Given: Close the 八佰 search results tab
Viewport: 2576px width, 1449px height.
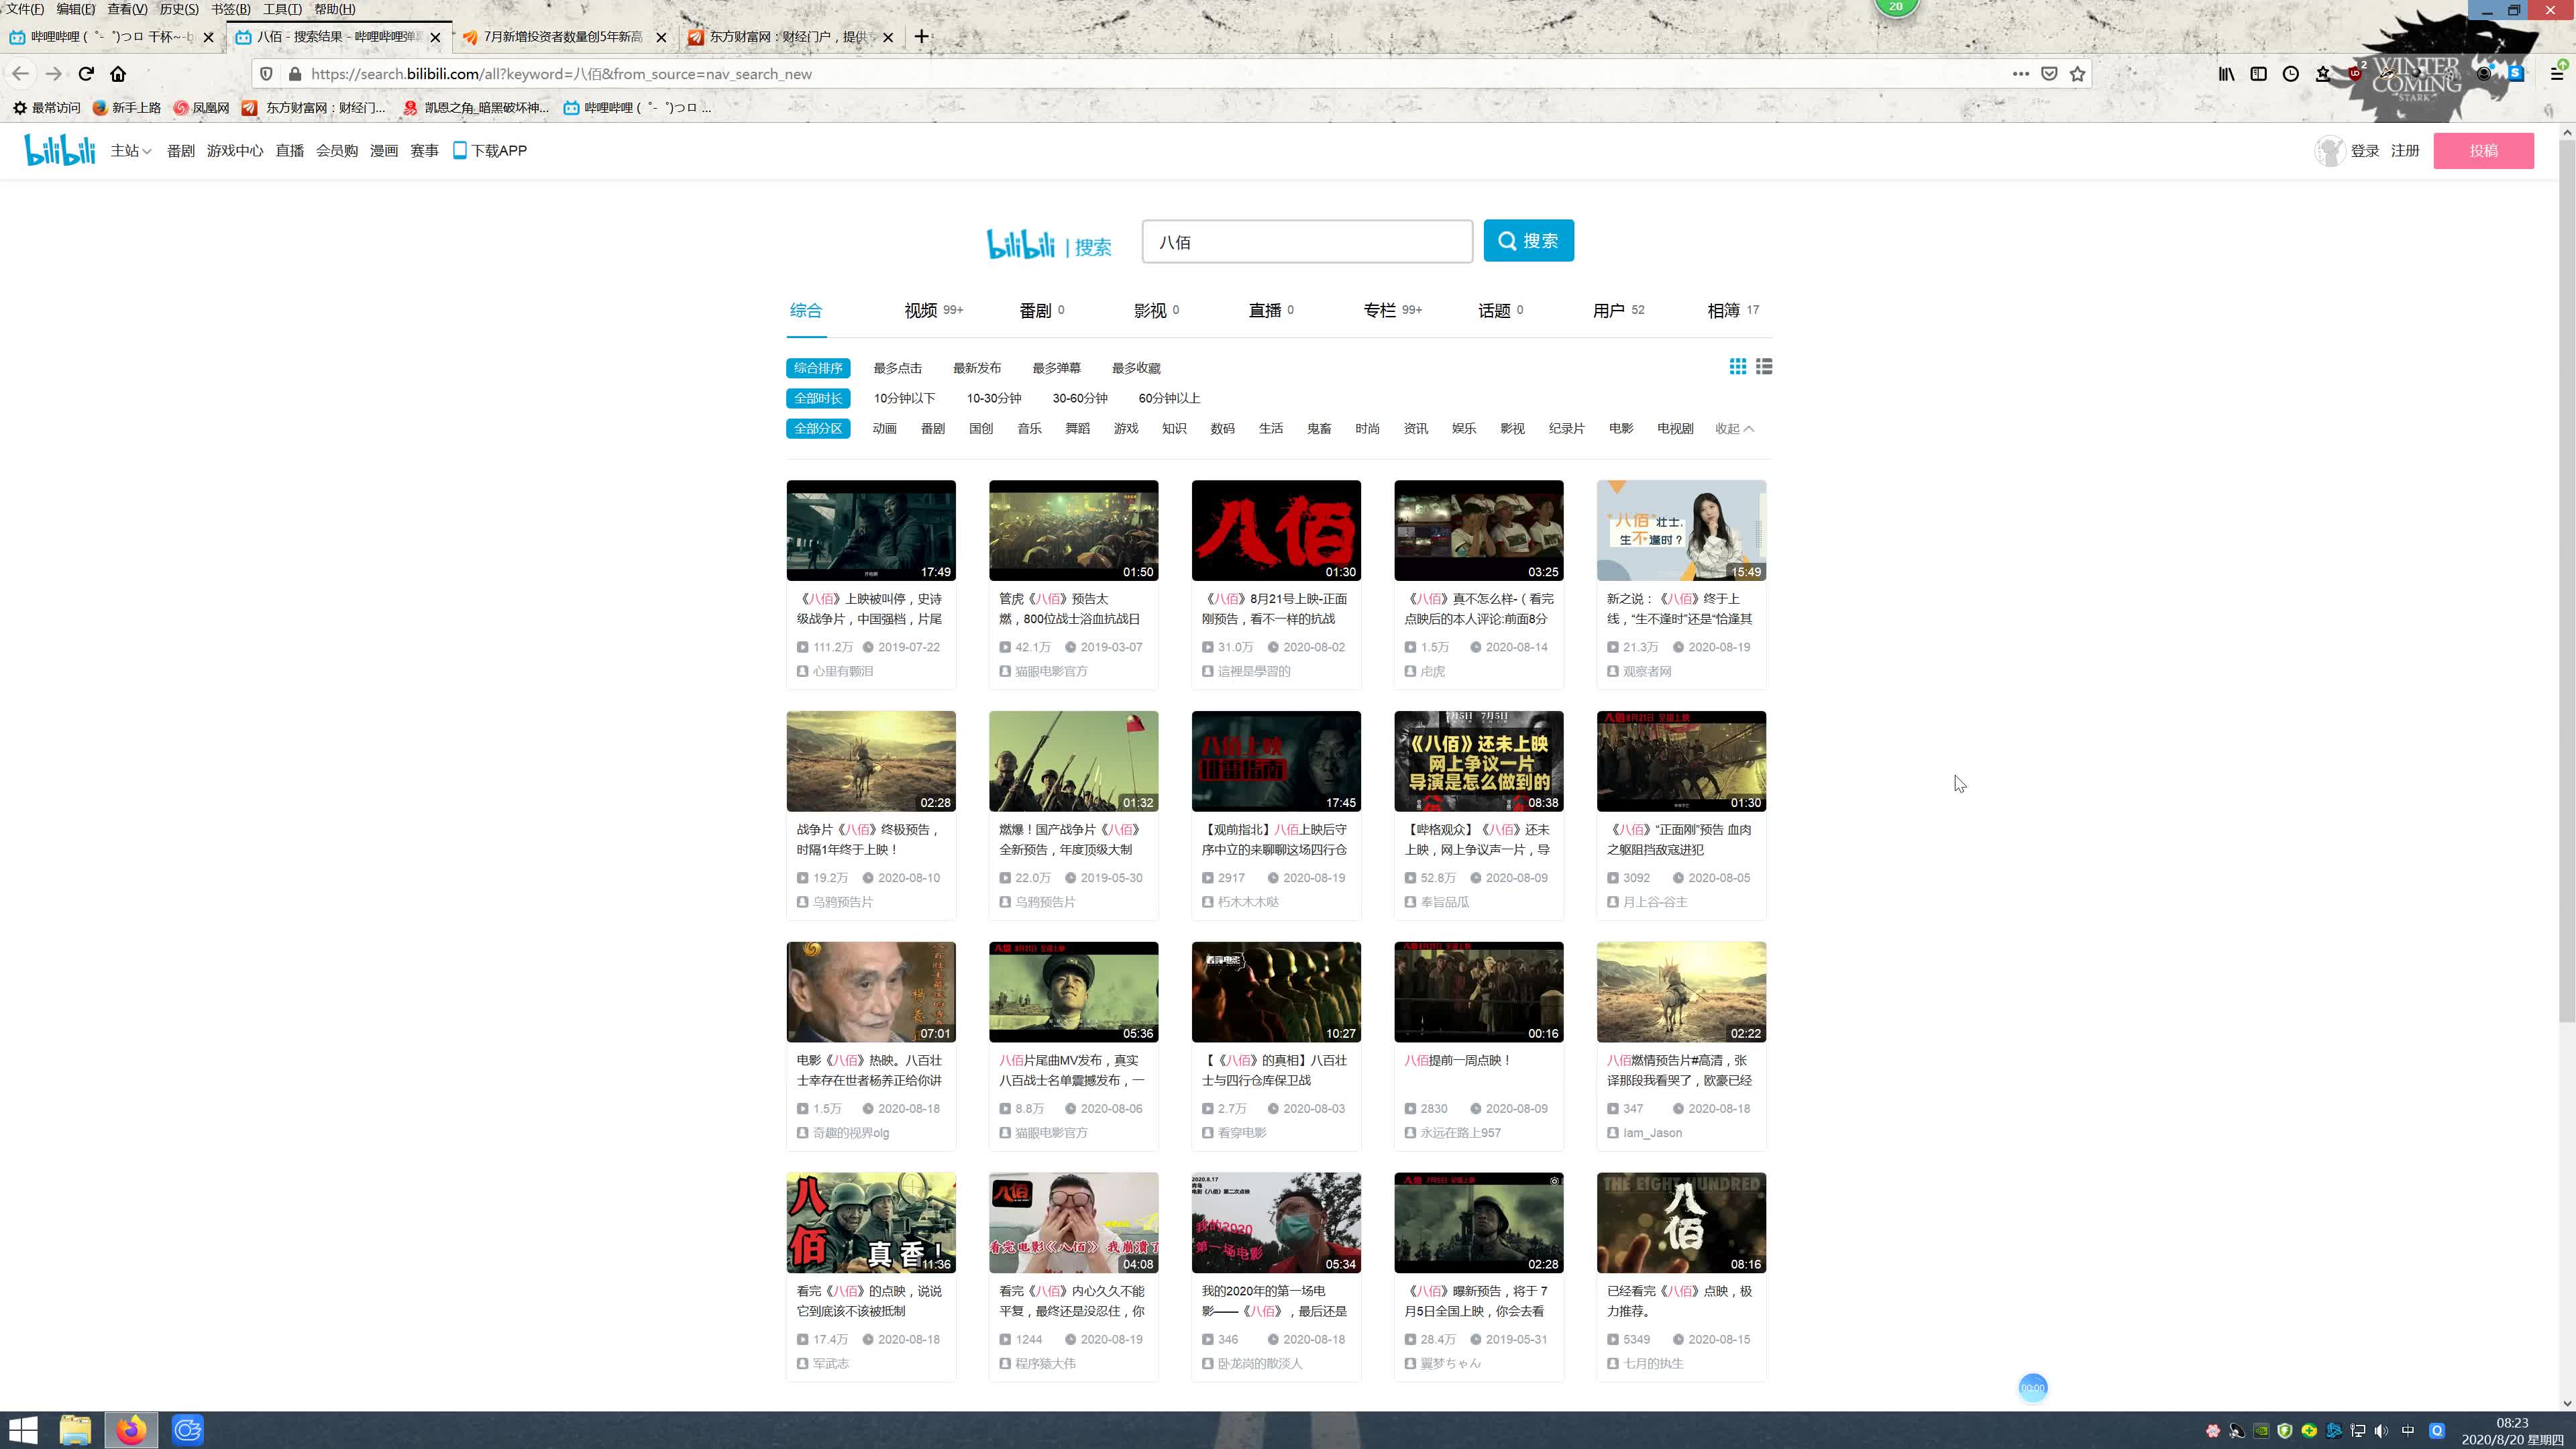Looking at the screenshot, I should (x=435, y=37).
